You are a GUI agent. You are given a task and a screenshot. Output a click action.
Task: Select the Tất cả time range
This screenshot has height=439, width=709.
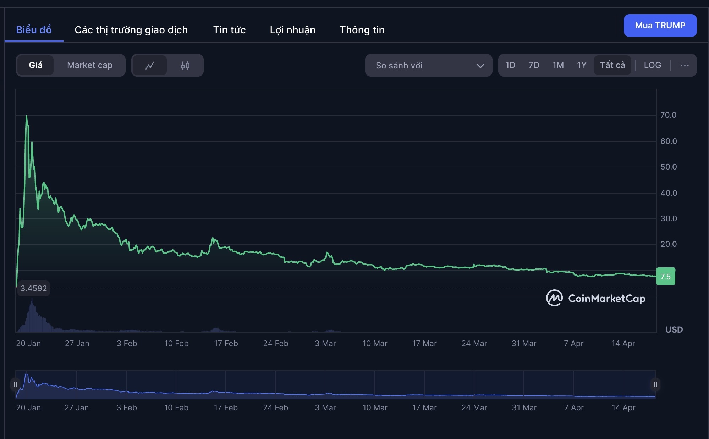coord(612,65)
